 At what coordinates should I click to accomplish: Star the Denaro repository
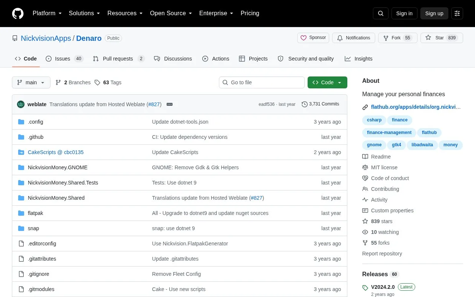pos(442,38)
